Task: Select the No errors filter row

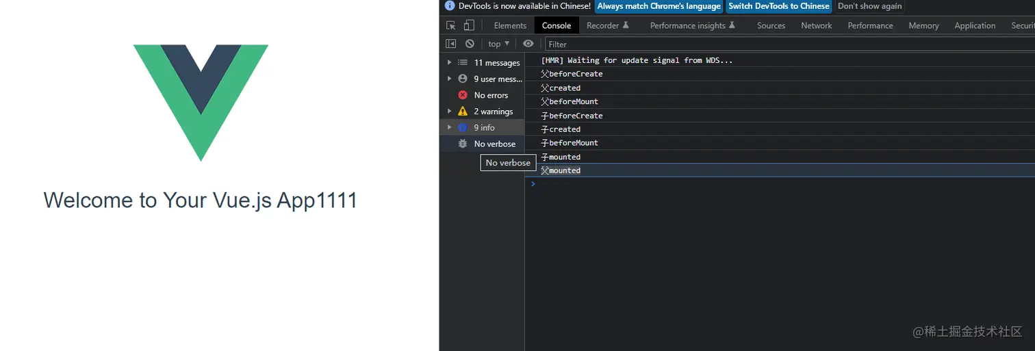Action: pos(482,95)
